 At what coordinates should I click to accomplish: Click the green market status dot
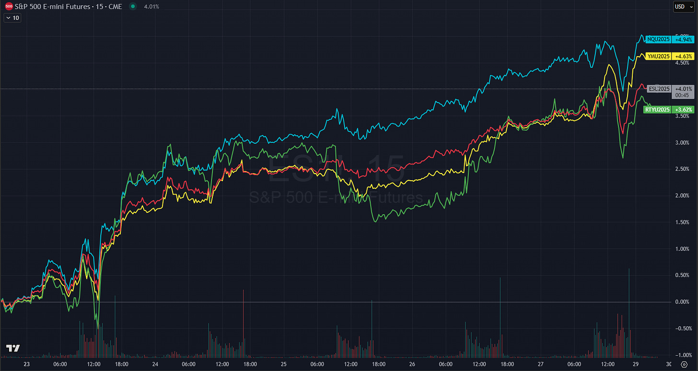[133, 7]
